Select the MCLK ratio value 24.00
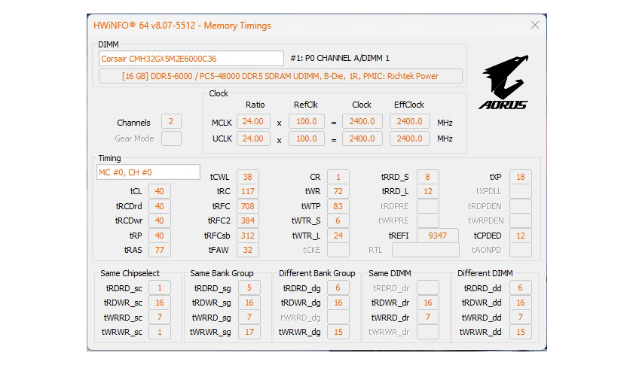This screenshot has height=365, width=633. click(x=253, y=122)
